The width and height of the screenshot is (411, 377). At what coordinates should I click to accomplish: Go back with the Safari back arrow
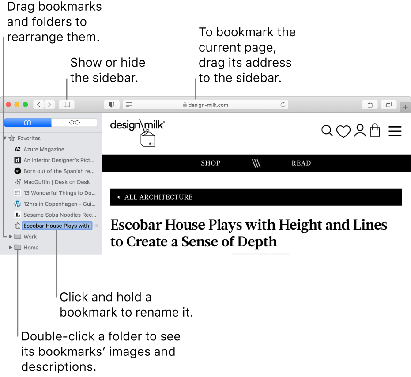(x=38, y=105)
